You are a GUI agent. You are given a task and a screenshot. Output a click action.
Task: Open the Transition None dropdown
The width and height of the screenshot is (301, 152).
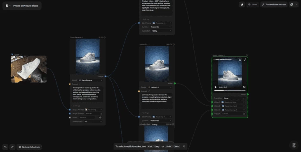click(x=234, y=98)
